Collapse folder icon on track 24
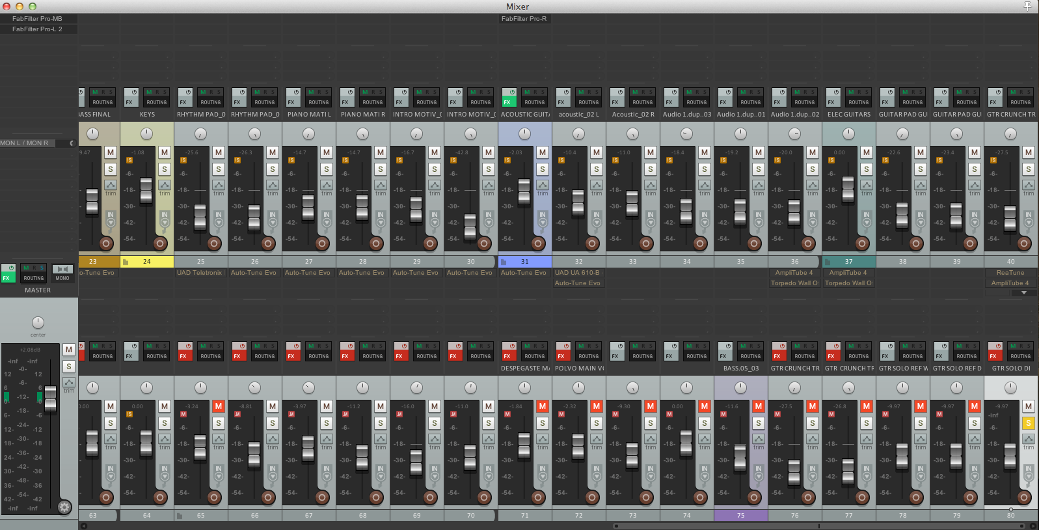Screen dimensions: 1039x530 pyautogui.click(x=126, y=262)
